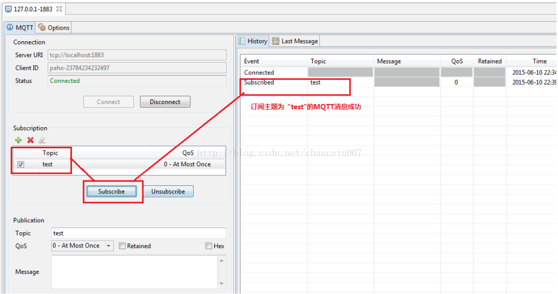Click the Subscribed row timestamp
Screen dimensions: 558x294
534,82
